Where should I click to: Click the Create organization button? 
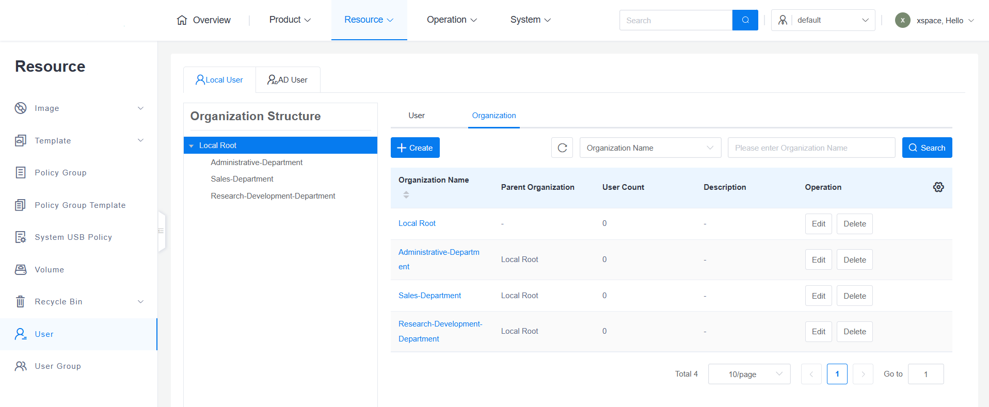click(415, 148)
